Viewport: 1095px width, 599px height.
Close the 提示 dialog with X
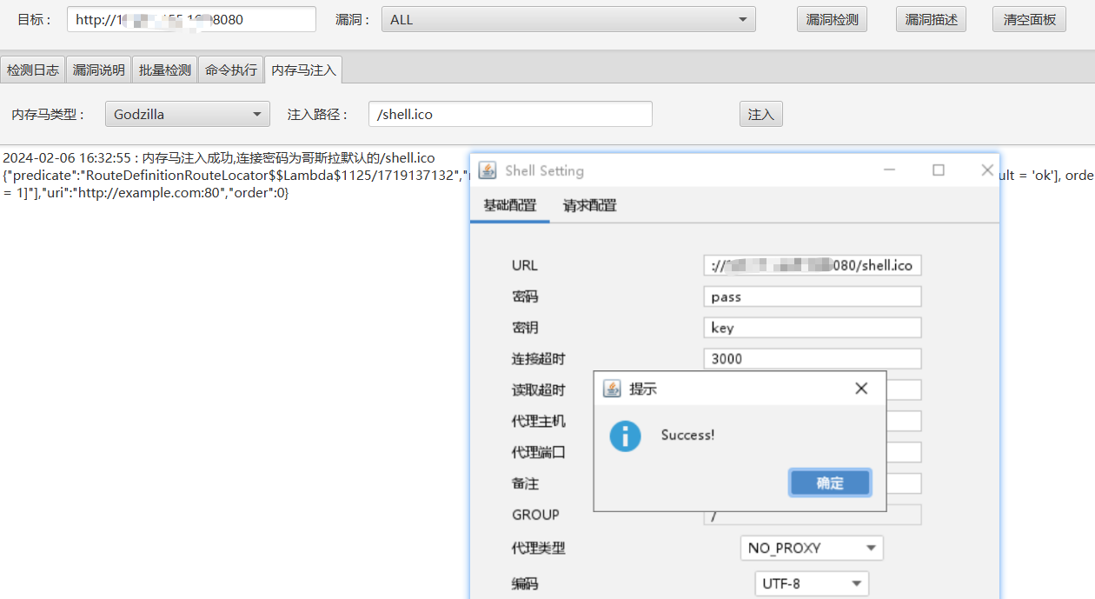861,389
